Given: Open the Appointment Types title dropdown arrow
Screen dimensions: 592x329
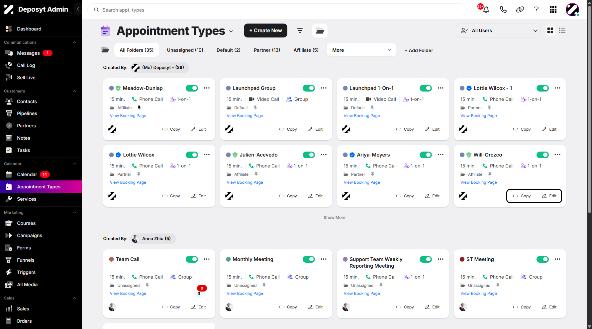Looking at the screenshot, I should point(231,32).
